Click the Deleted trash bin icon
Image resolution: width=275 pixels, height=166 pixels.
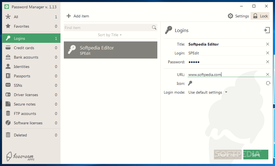pos(8,135)
